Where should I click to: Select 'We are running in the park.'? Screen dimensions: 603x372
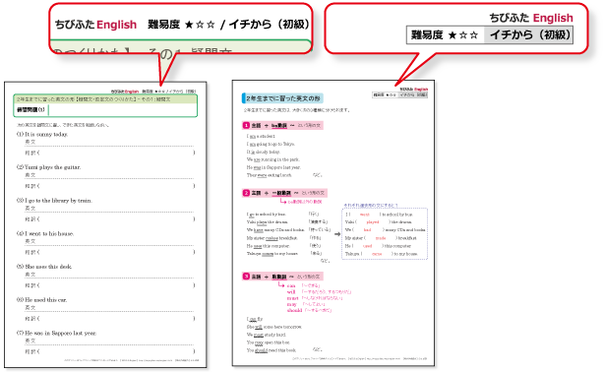[x=273, y=159]
